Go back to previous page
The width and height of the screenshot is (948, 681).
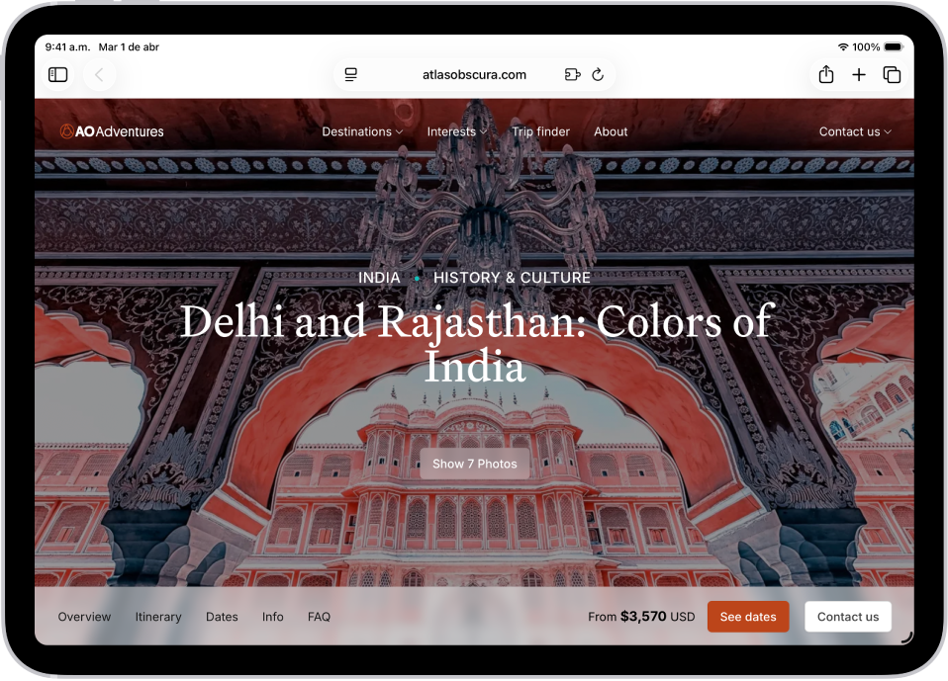[99, 75]
